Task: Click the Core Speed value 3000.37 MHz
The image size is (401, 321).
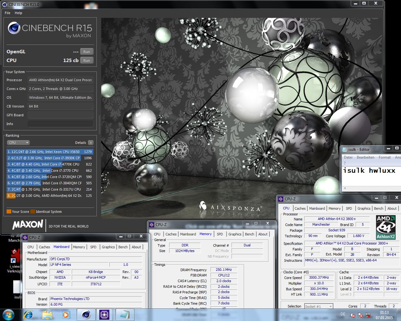Action: click(x=319, y=277)
